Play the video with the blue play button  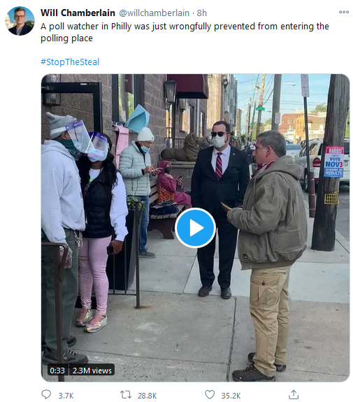[x=195, y=228]
